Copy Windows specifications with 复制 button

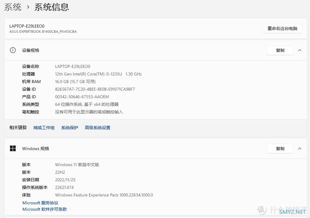[280, 149]
